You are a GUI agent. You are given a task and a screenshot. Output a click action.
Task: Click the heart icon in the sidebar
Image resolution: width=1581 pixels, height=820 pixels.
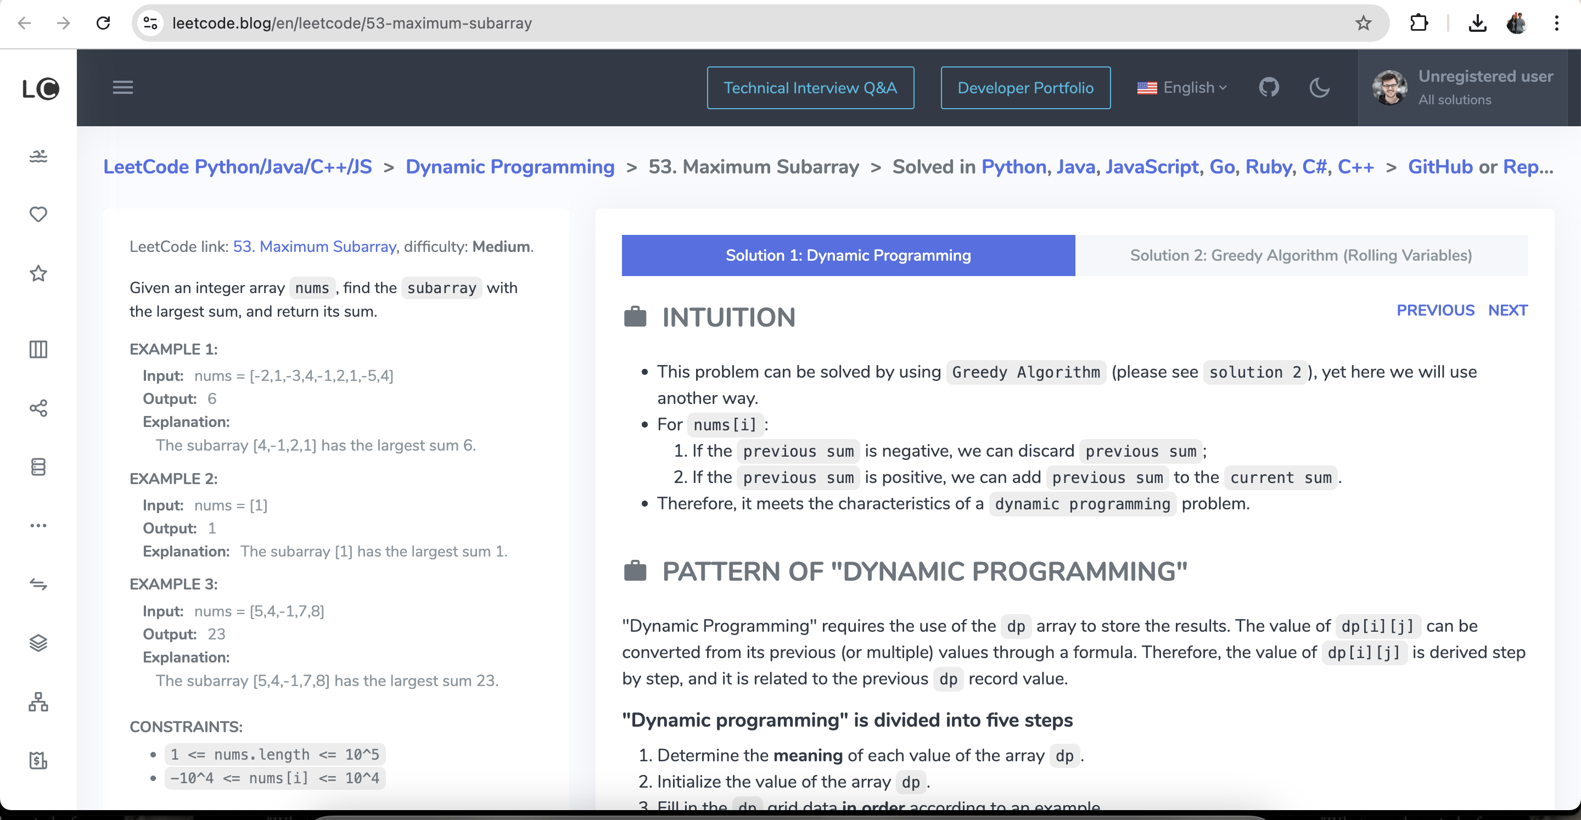pos(38,214)
